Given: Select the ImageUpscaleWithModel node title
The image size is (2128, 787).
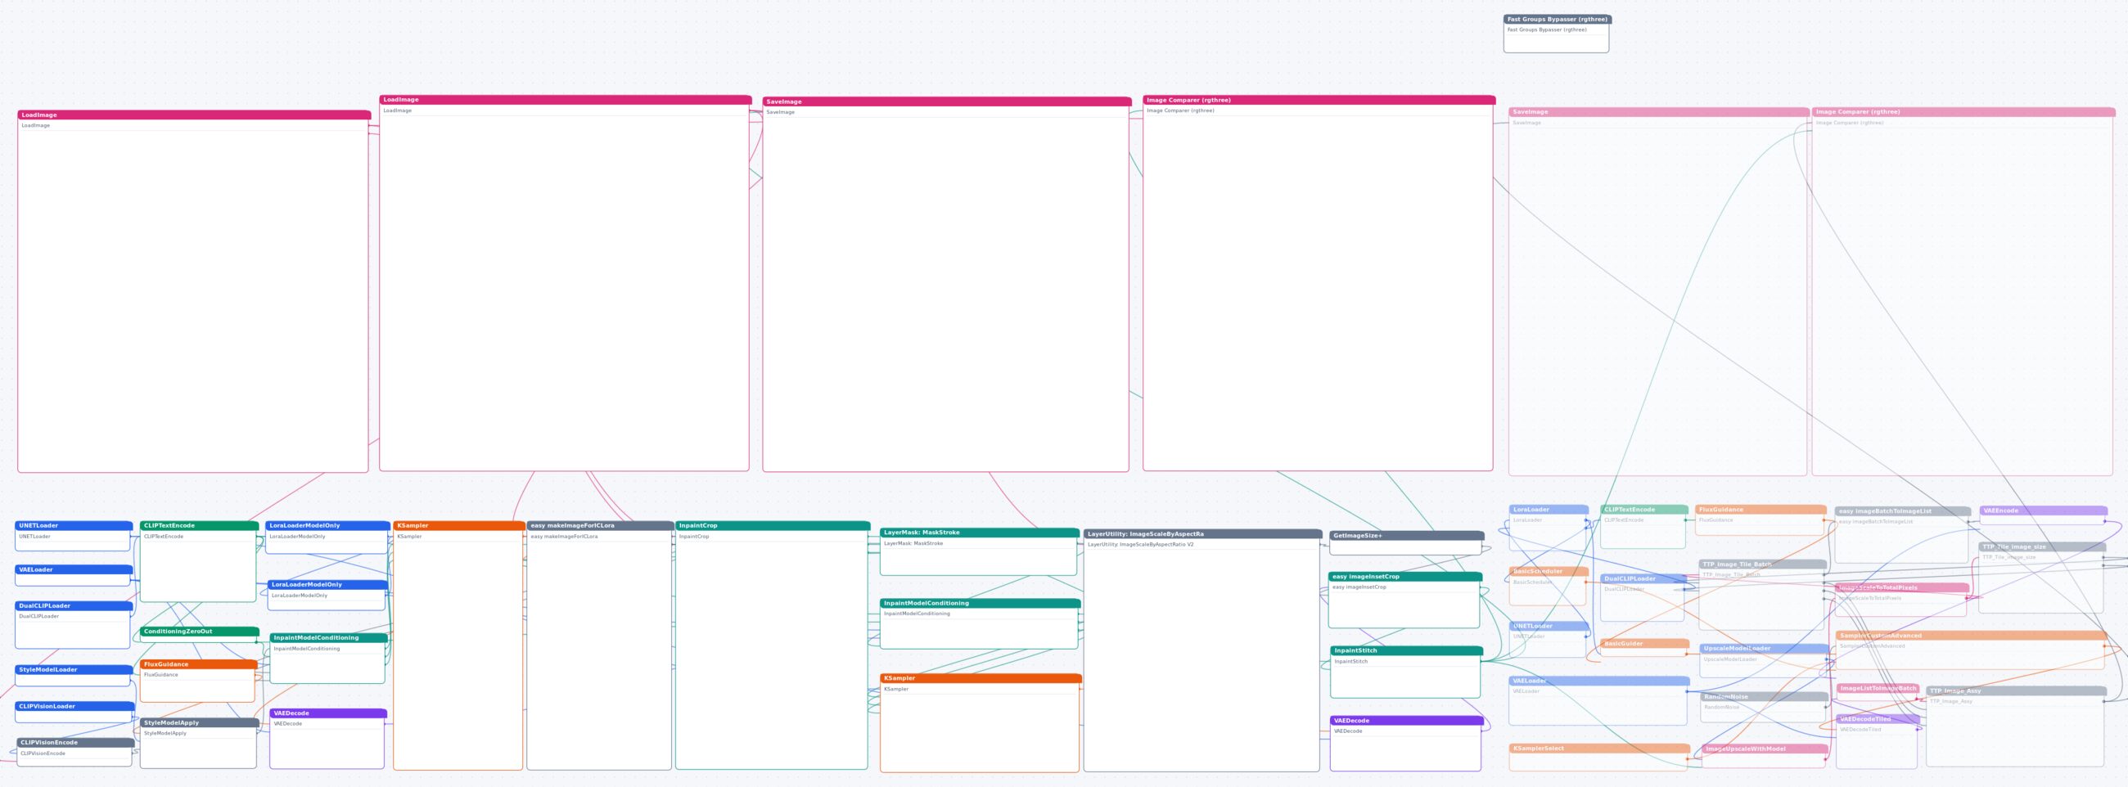Looking at the screenshot, I should 1765,749.
